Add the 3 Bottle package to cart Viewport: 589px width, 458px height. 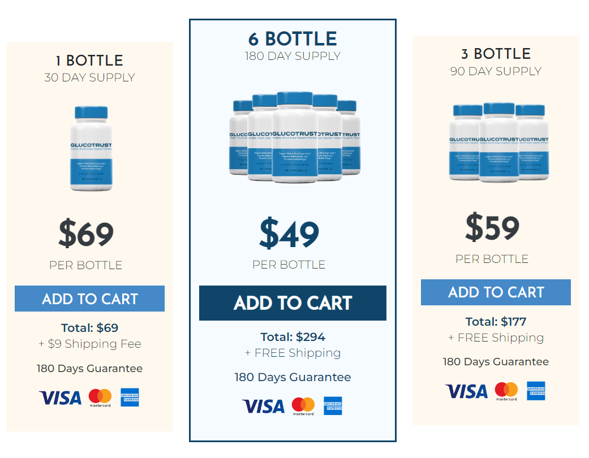pos(496,292)
